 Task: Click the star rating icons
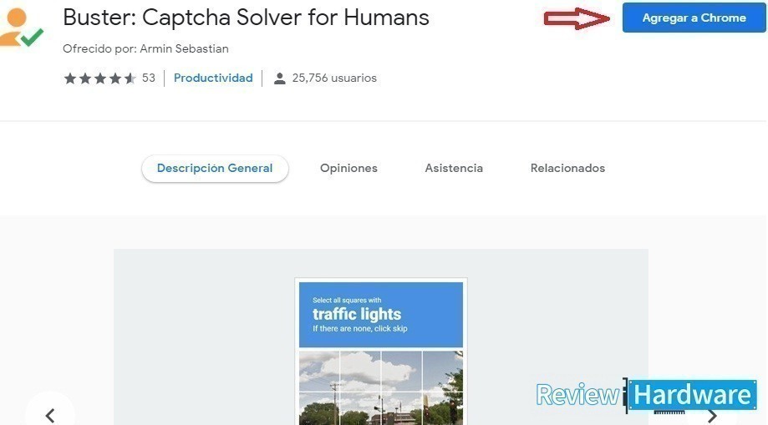point(99,78)
